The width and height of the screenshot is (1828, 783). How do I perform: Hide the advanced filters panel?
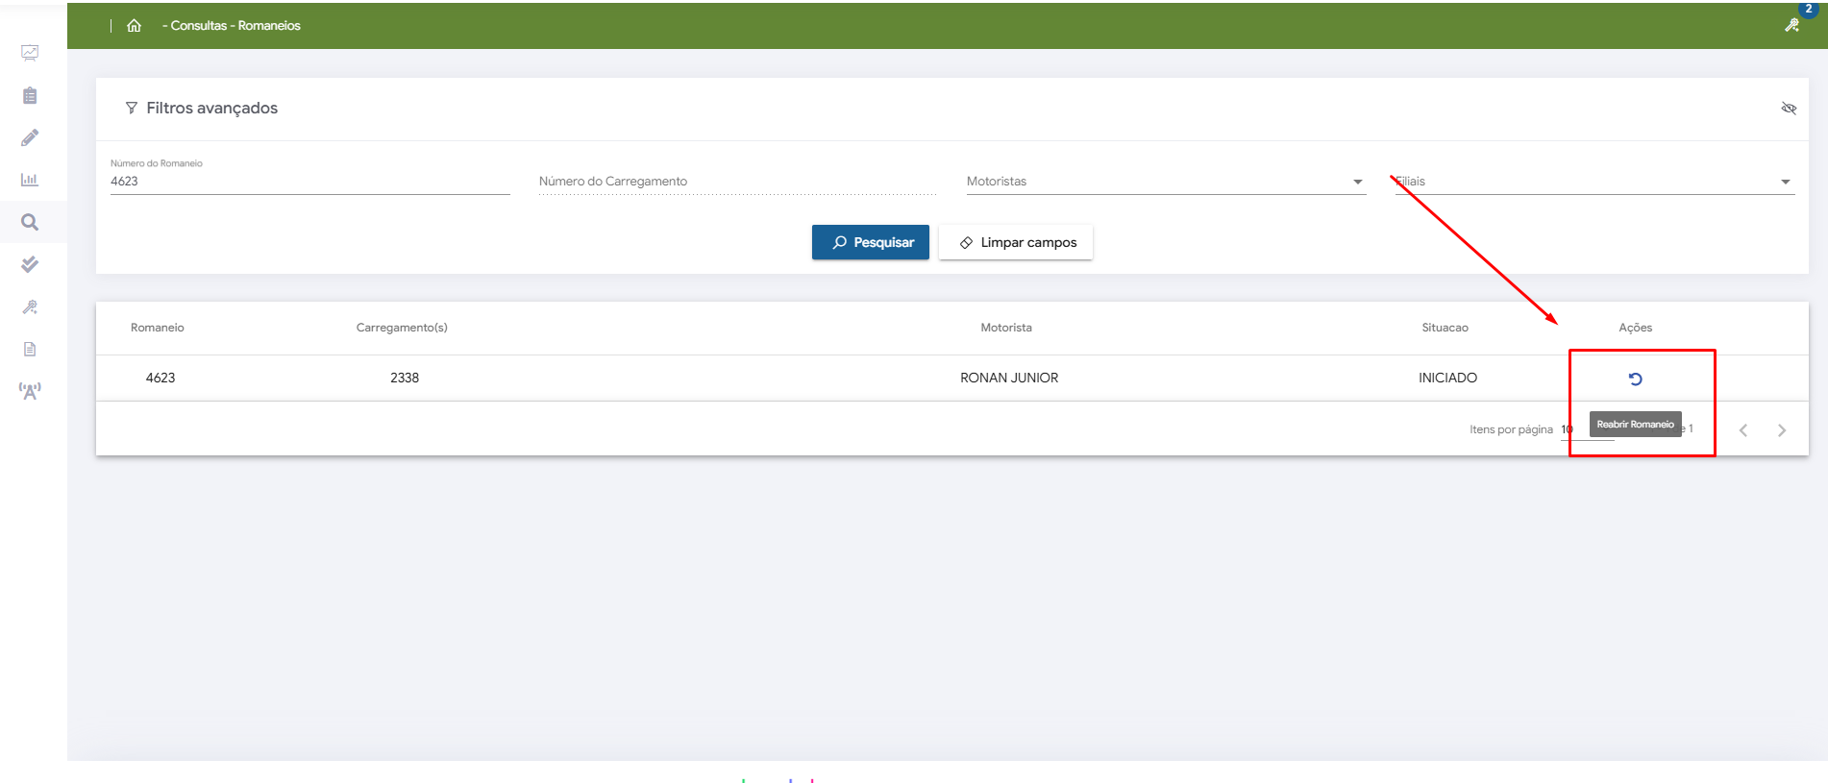pos(1789,108)
